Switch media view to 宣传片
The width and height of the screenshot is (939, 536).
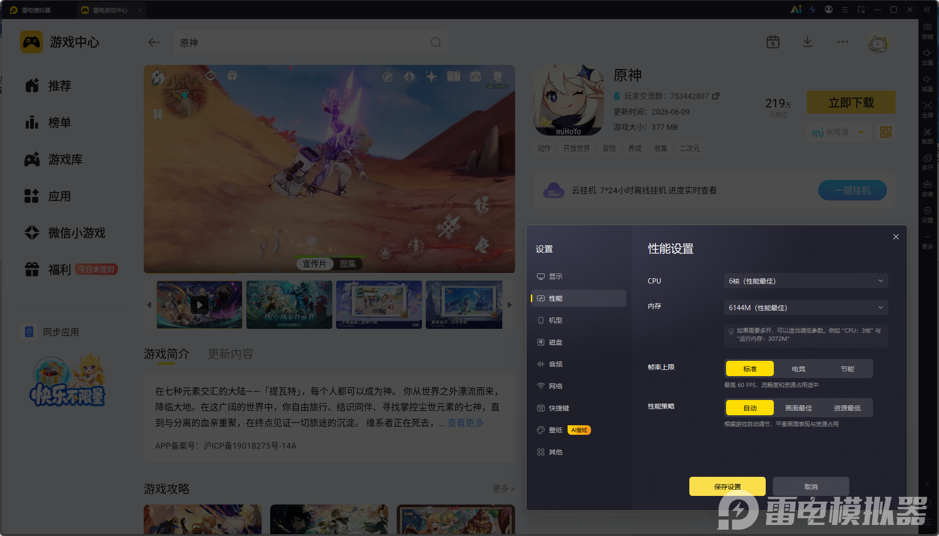coord(315,264)
